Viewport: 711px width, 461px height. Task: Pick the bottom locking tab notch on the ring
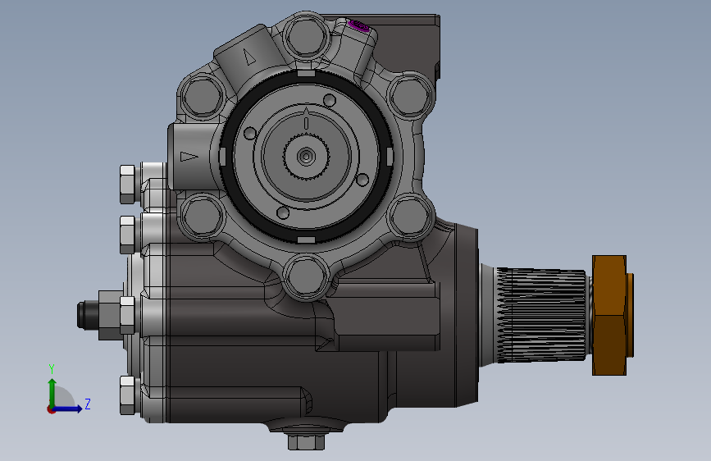coord(306,240)
